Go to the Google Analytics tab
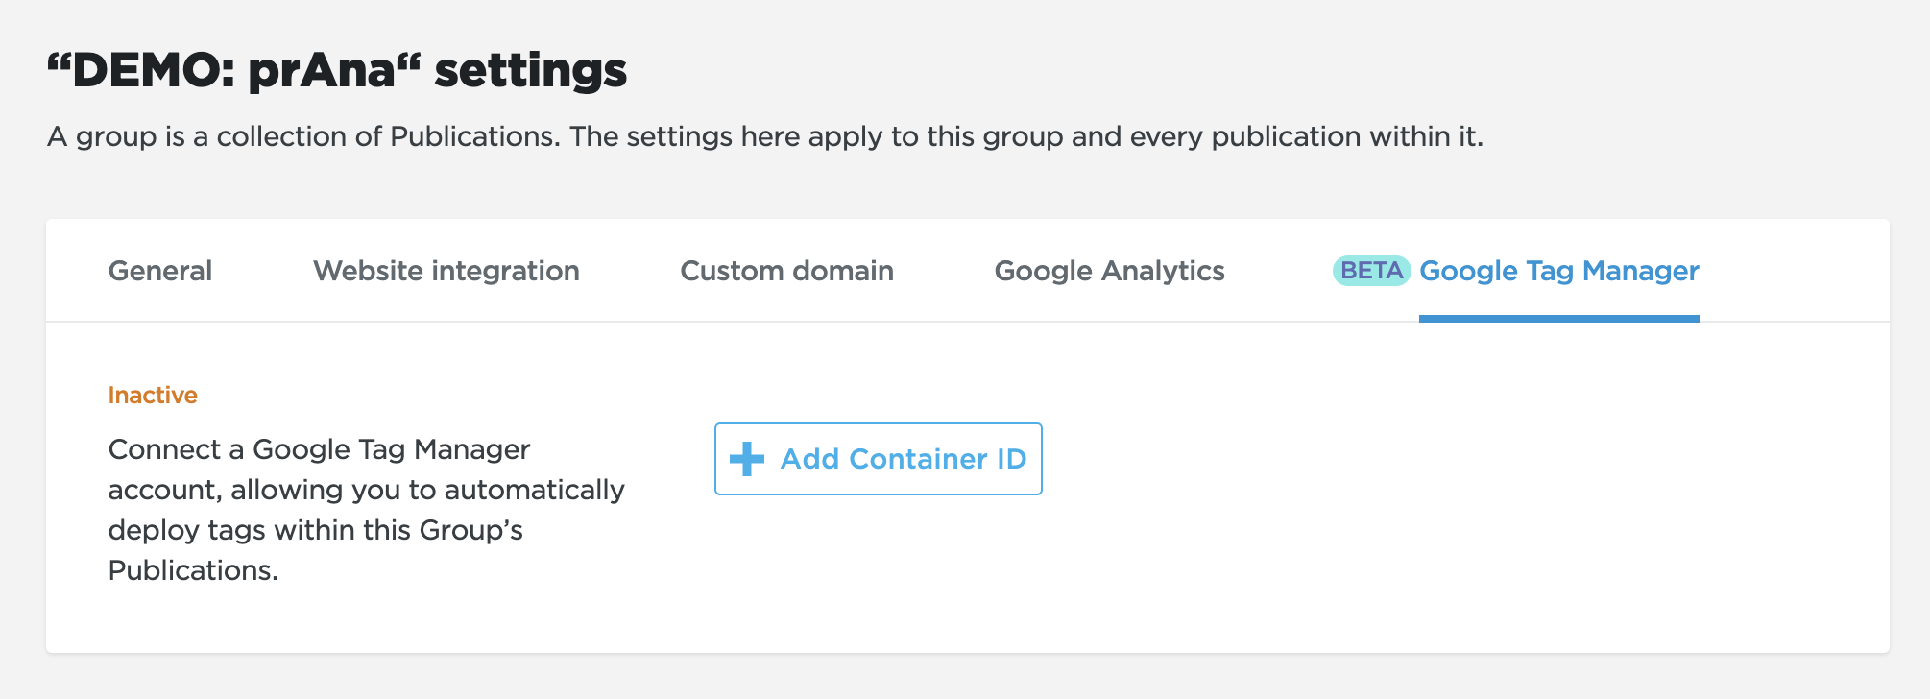The image size is (1930, 699). [x=1109, y=271]
